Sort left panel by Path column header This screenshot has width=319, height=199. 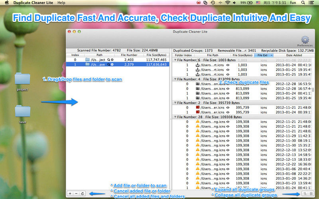click(x=99, y=55)
